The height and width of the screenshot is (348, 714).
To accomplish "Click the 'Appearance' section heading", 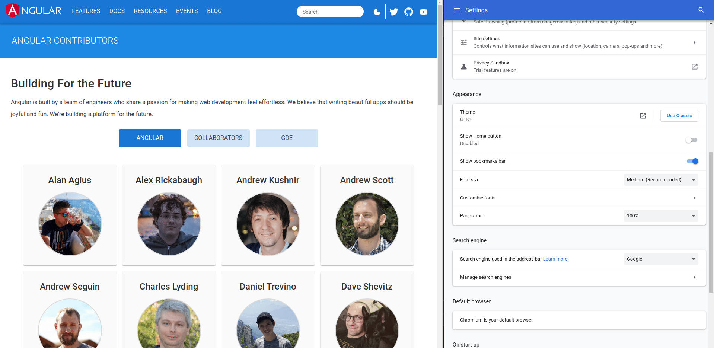I will tap(467, 94).
